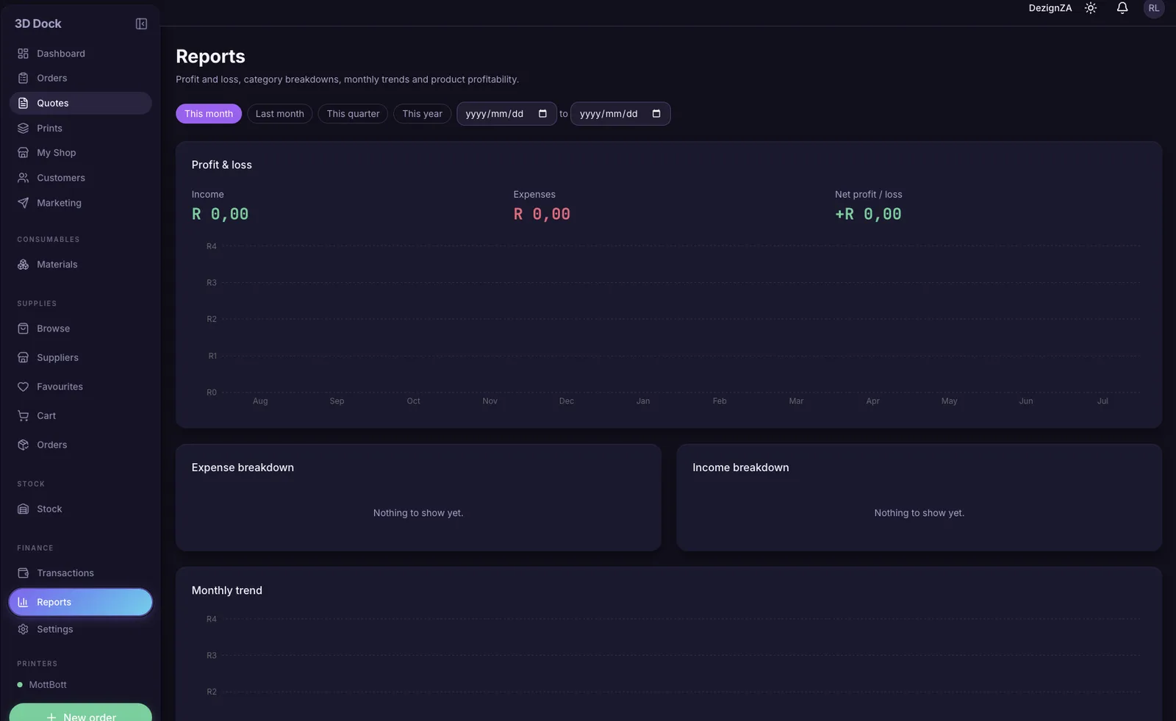Open the Reports sidebar item

pos(81,602)
